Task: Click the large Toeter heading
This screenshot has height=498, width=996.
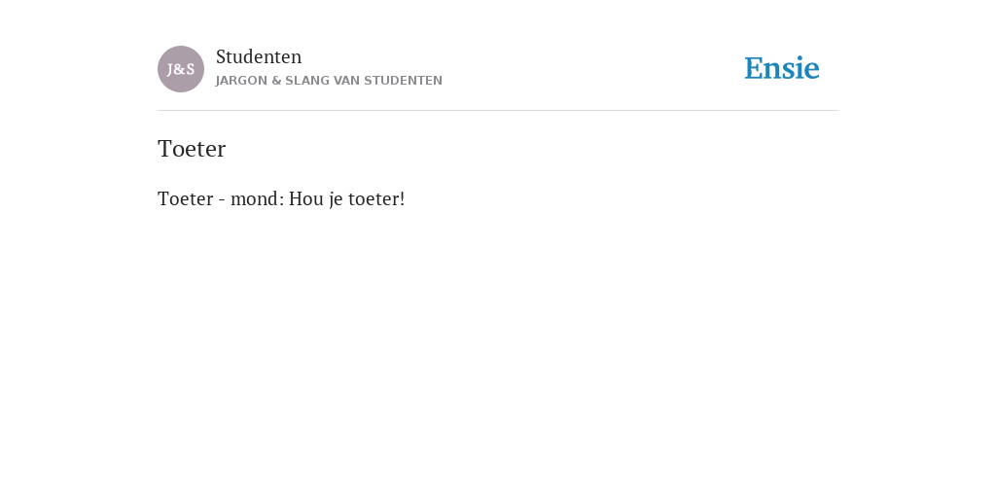Action: pyautogui.click(x=192, y=149)
